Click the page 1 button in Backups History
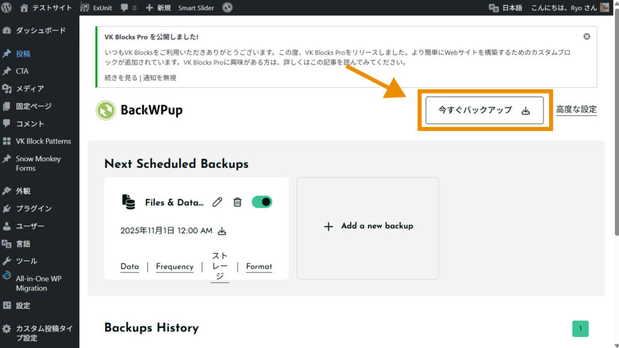 click(x=580, y=329)
